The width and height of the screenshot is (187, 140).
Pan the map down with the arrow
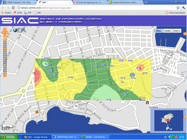(5, 36)
